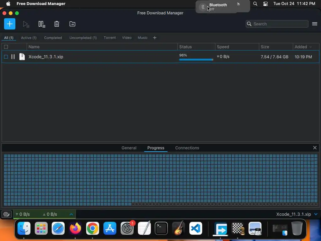The height and width of the screenshot is (241, 321).
Task: Switch to the Active (1) tab
Action: coord(29,38)
